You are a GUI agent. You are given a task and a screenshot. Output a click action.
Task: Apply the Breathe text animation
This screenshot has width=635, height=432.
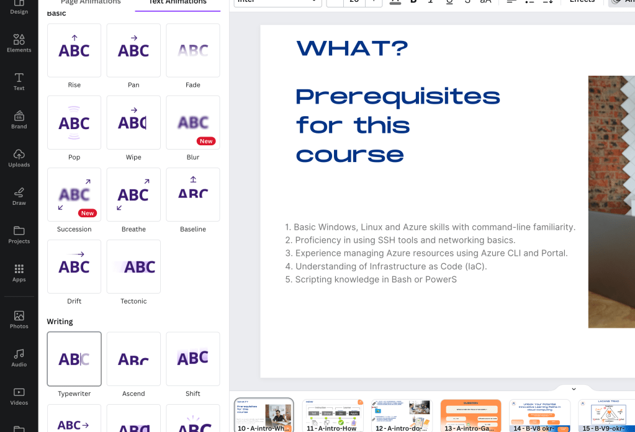click(133, 195)
